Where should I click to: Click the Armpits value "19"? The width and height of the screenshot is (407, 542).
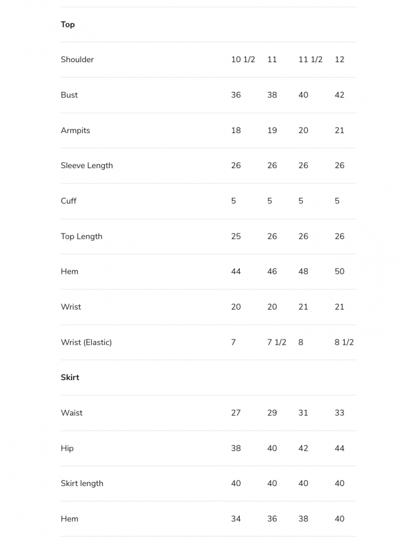click(x=272, y=131)
